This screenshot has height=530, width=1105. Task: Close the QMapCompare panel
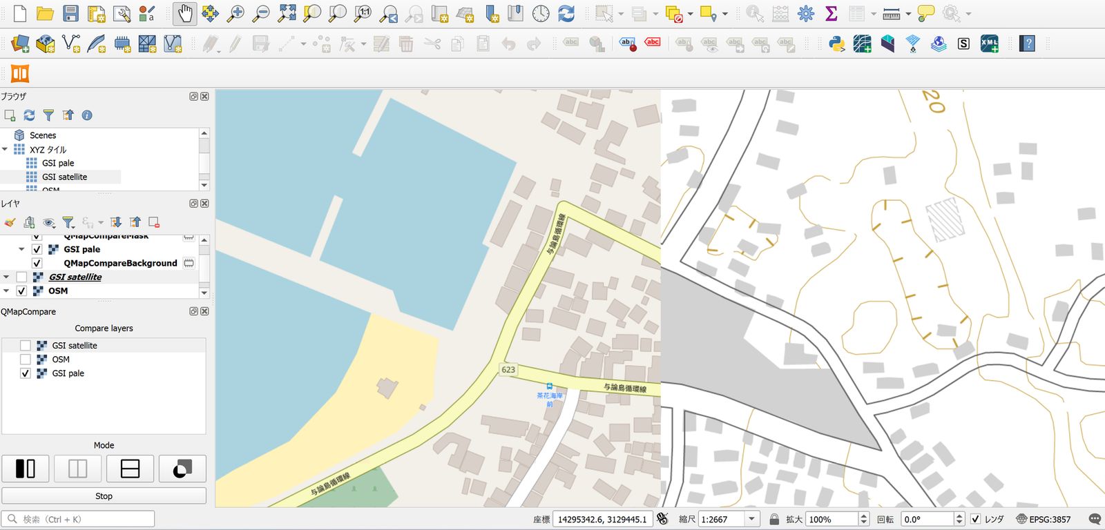204,311
